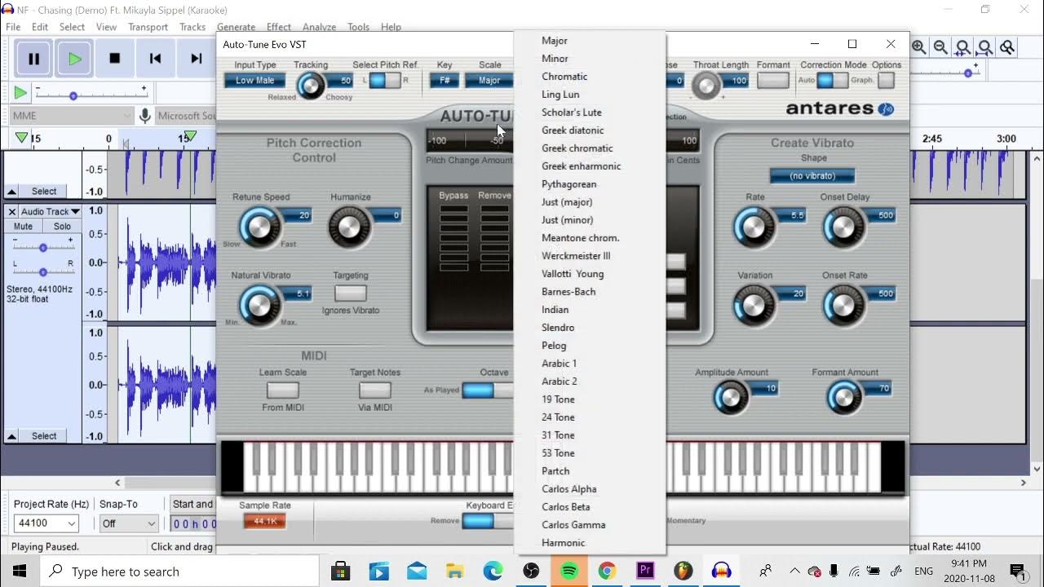Solo the Audio Track
The image size is (1044, 587).
62,227
